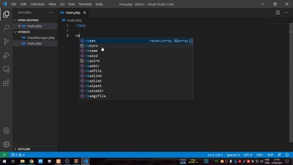Switch to the main.php editor tab
293x165 pixels.
(73, 13)
